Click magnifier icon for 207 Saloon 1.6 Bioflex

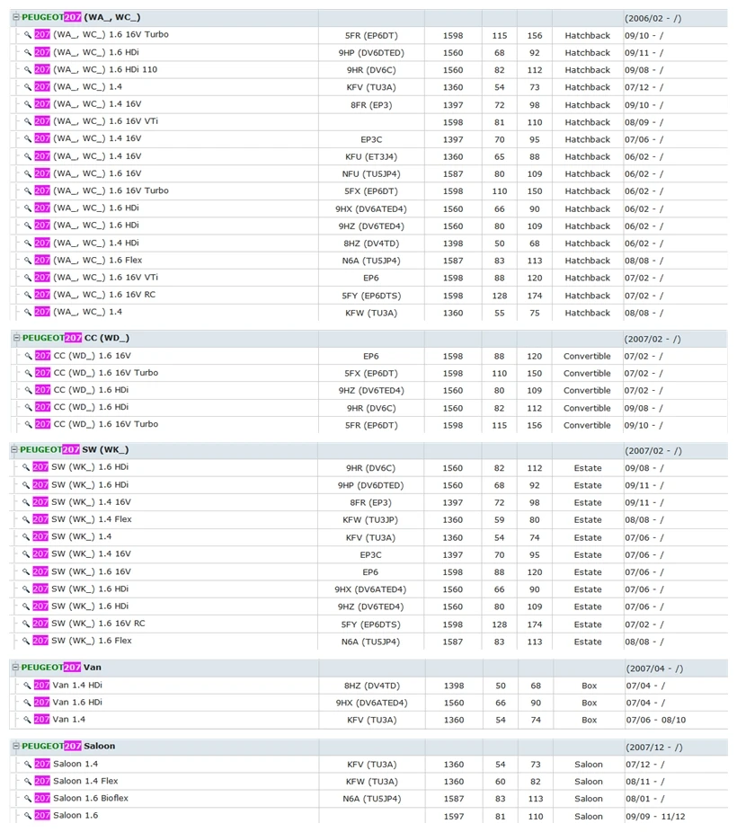click(28, 798)
